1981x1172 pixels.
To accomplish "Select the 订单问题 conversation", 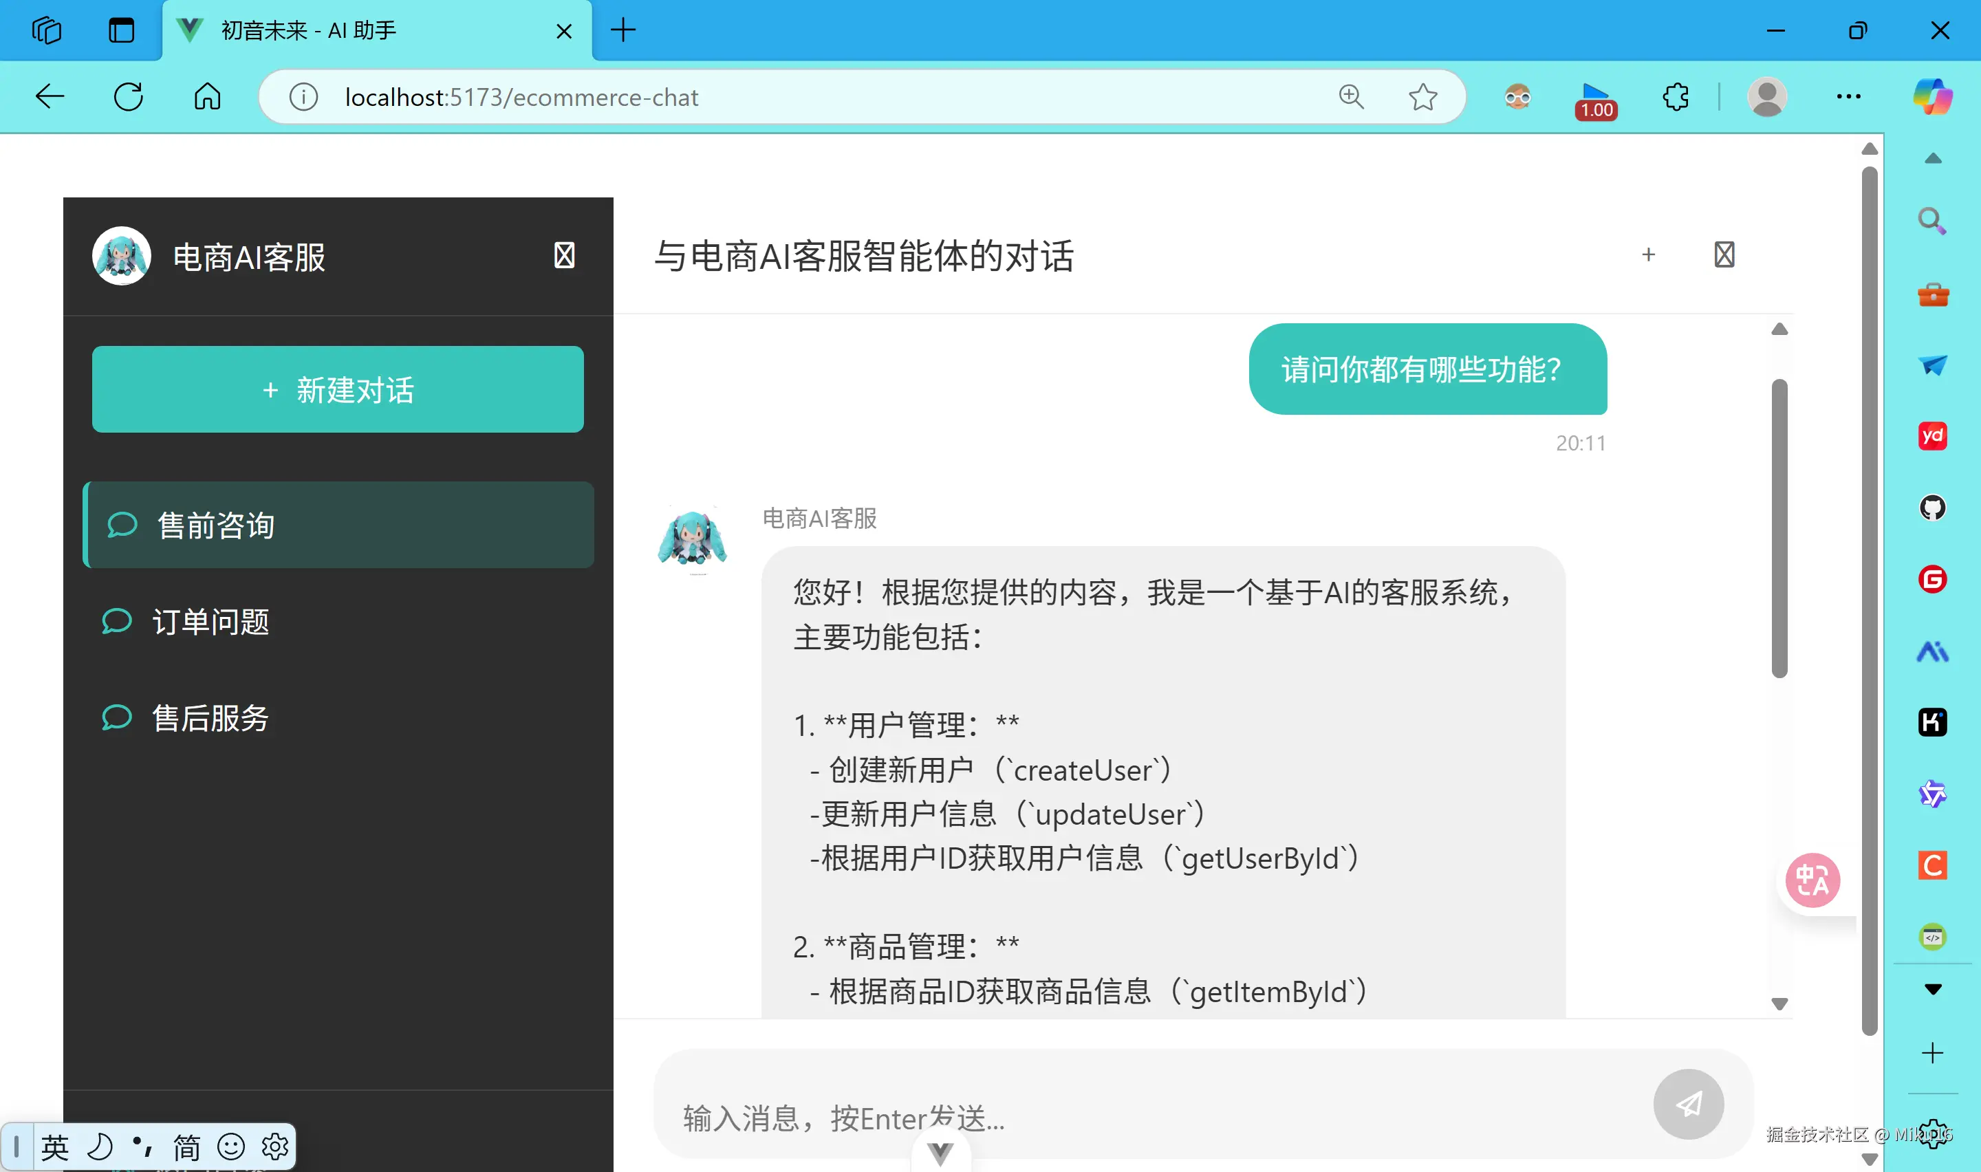I will tap(210, 622).
